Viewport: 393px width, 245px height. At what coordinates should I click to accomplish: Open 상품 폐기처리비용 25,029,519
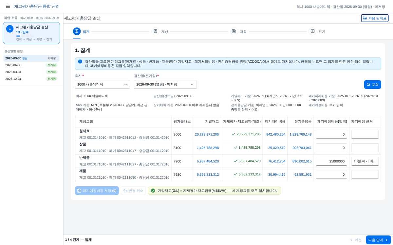point(277,148)
